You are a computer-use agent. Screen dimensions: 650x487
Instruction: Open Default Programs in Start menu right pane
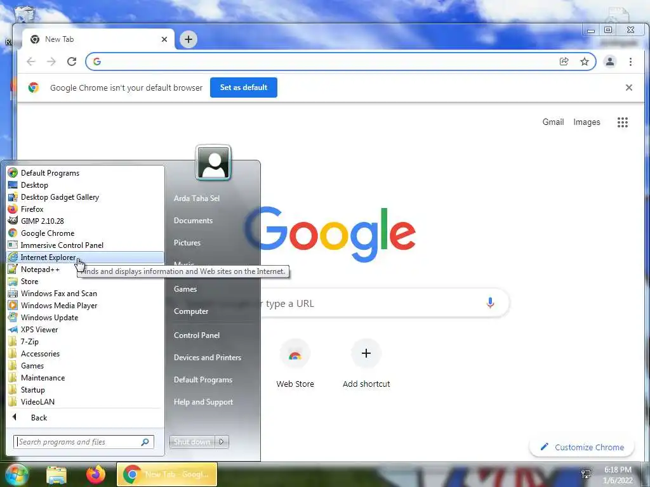coord(202,380)
